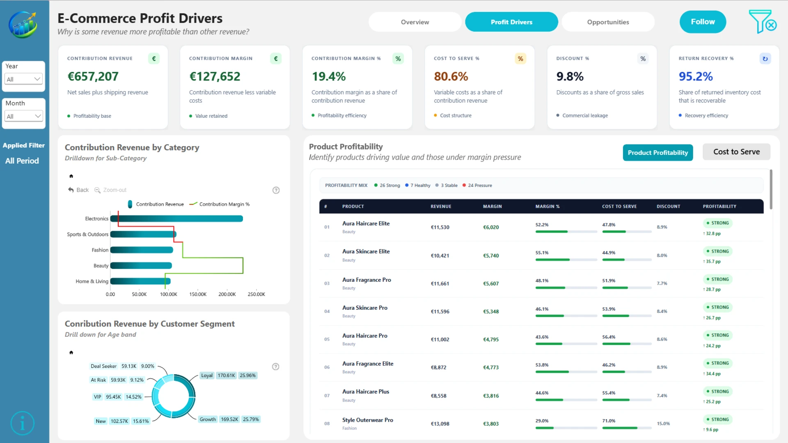Select Aura Haircare Elite product row
The height and width of the screenshot is (443, 788).
541,227
